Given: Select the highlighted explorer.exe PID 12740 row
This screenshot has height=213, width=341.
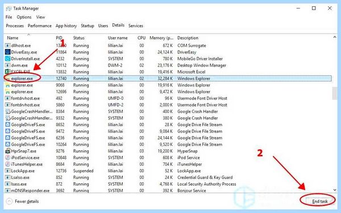Looking at the screenshot, I should 168,78.
